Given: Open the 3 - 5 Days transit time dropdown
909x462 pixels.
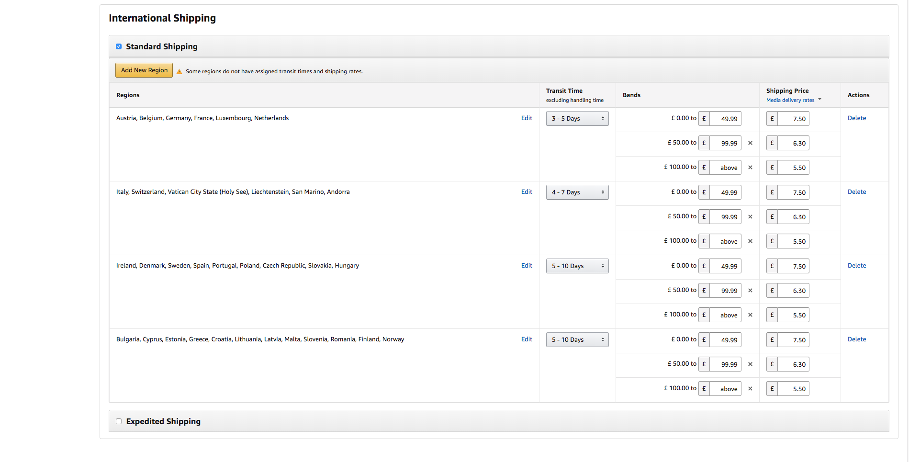Looking at the screenshot, I should tap(577, 119).
